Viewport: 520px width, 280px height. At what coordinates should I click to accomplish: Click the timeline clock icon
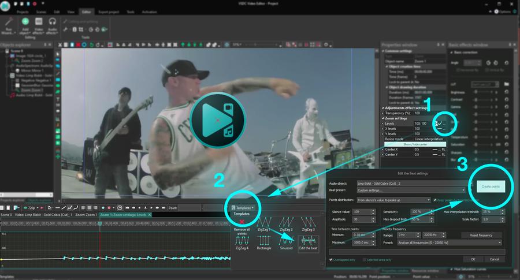tap(120, 208)
